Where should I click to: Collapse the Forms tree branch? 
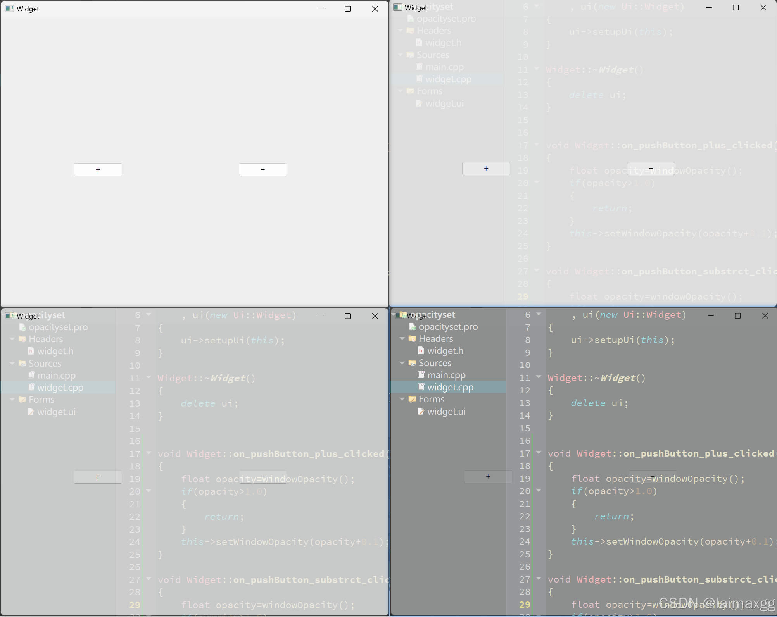point(402,399)
